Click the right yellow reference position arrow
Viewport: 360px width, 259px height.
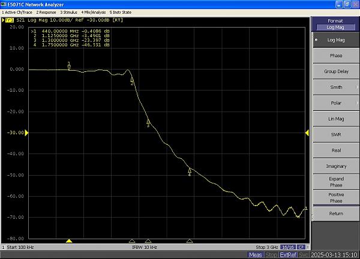307,132
